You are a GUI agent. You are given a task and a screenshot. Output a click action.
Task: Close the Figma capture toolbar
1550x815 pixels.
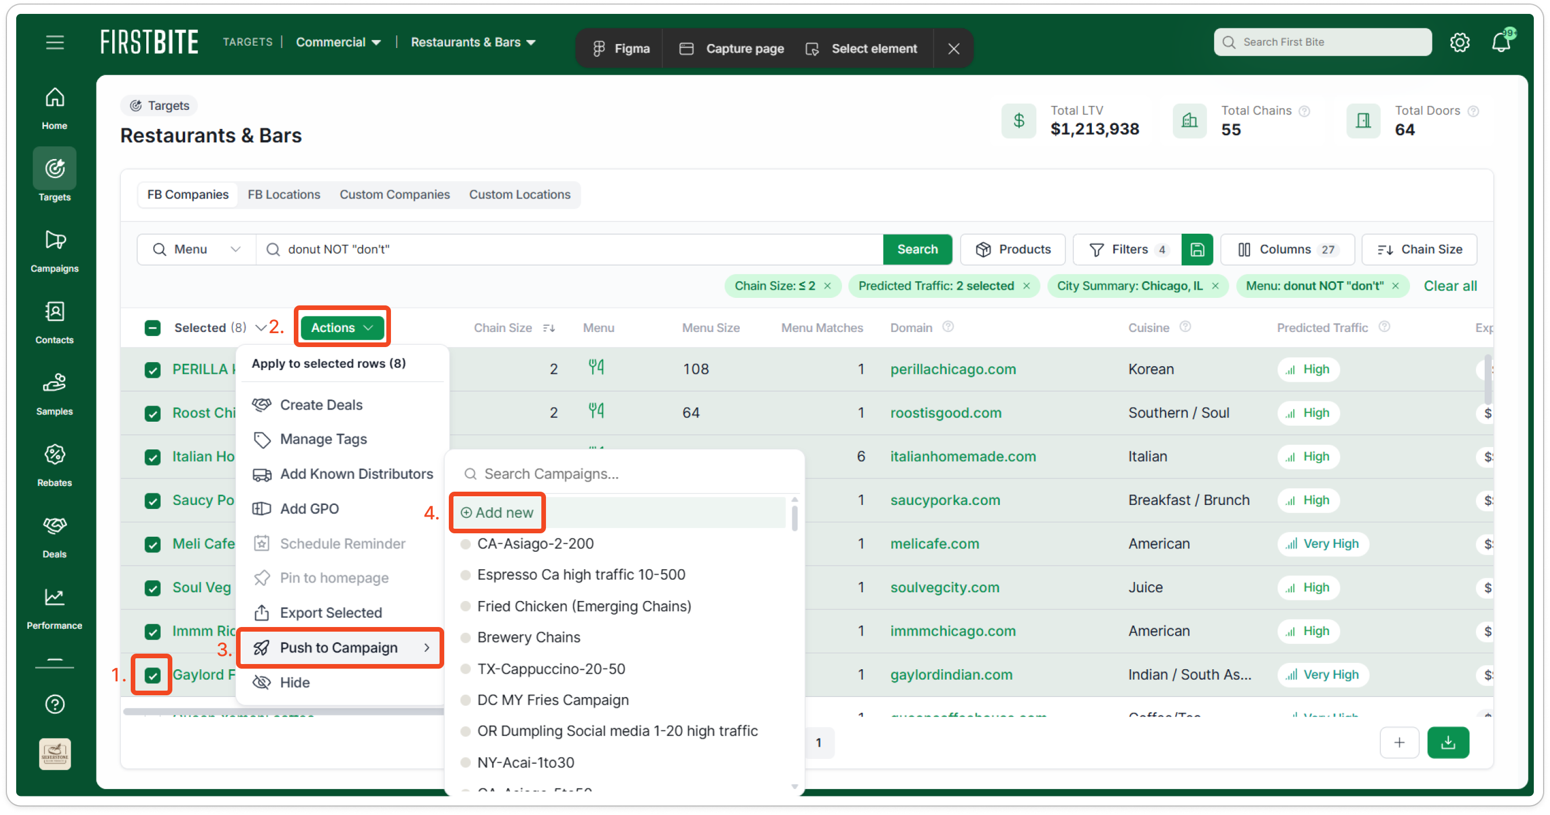(953, 49)
